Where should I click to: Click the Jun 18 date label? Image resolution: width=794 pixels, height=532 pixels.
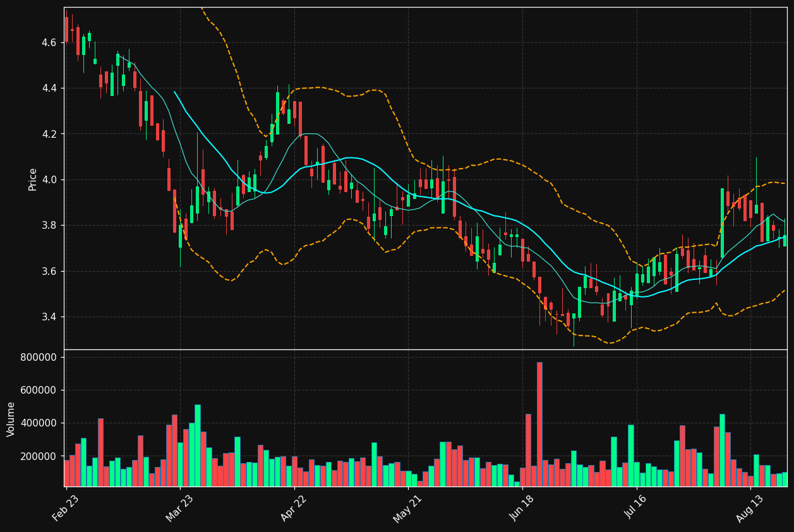(x=522, y=507)
